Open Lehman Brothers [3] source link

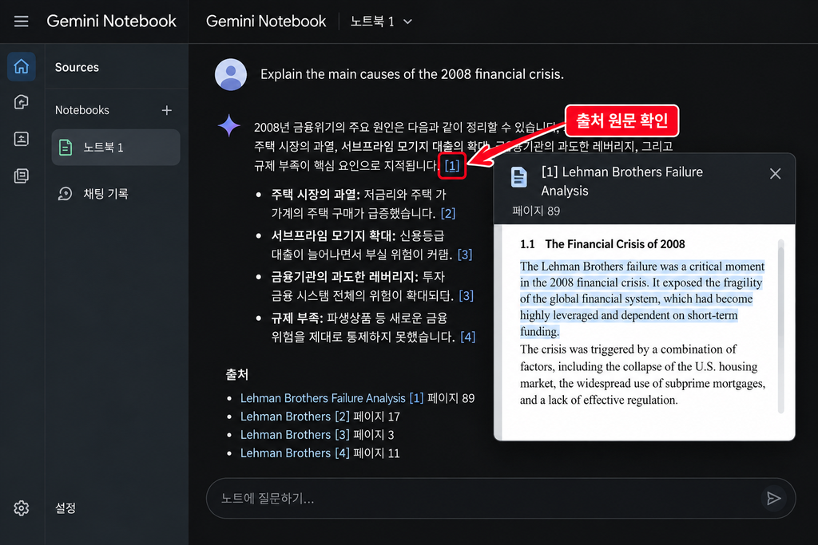pyautogui.click(x=295, y=435)
